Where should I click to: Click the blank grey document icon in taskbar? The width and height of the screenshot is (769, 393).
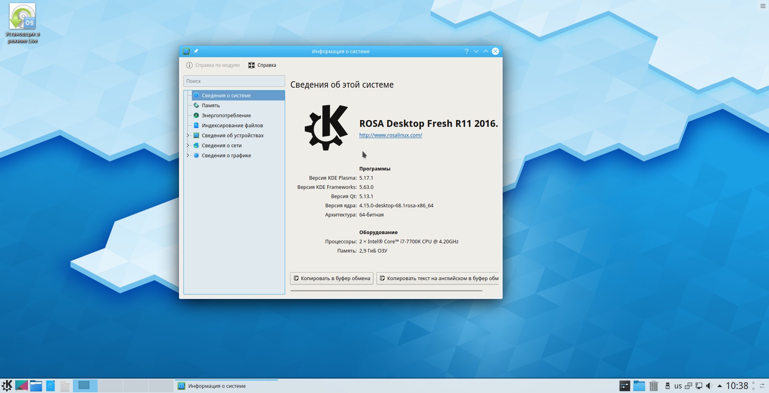[x=65, y=386]
